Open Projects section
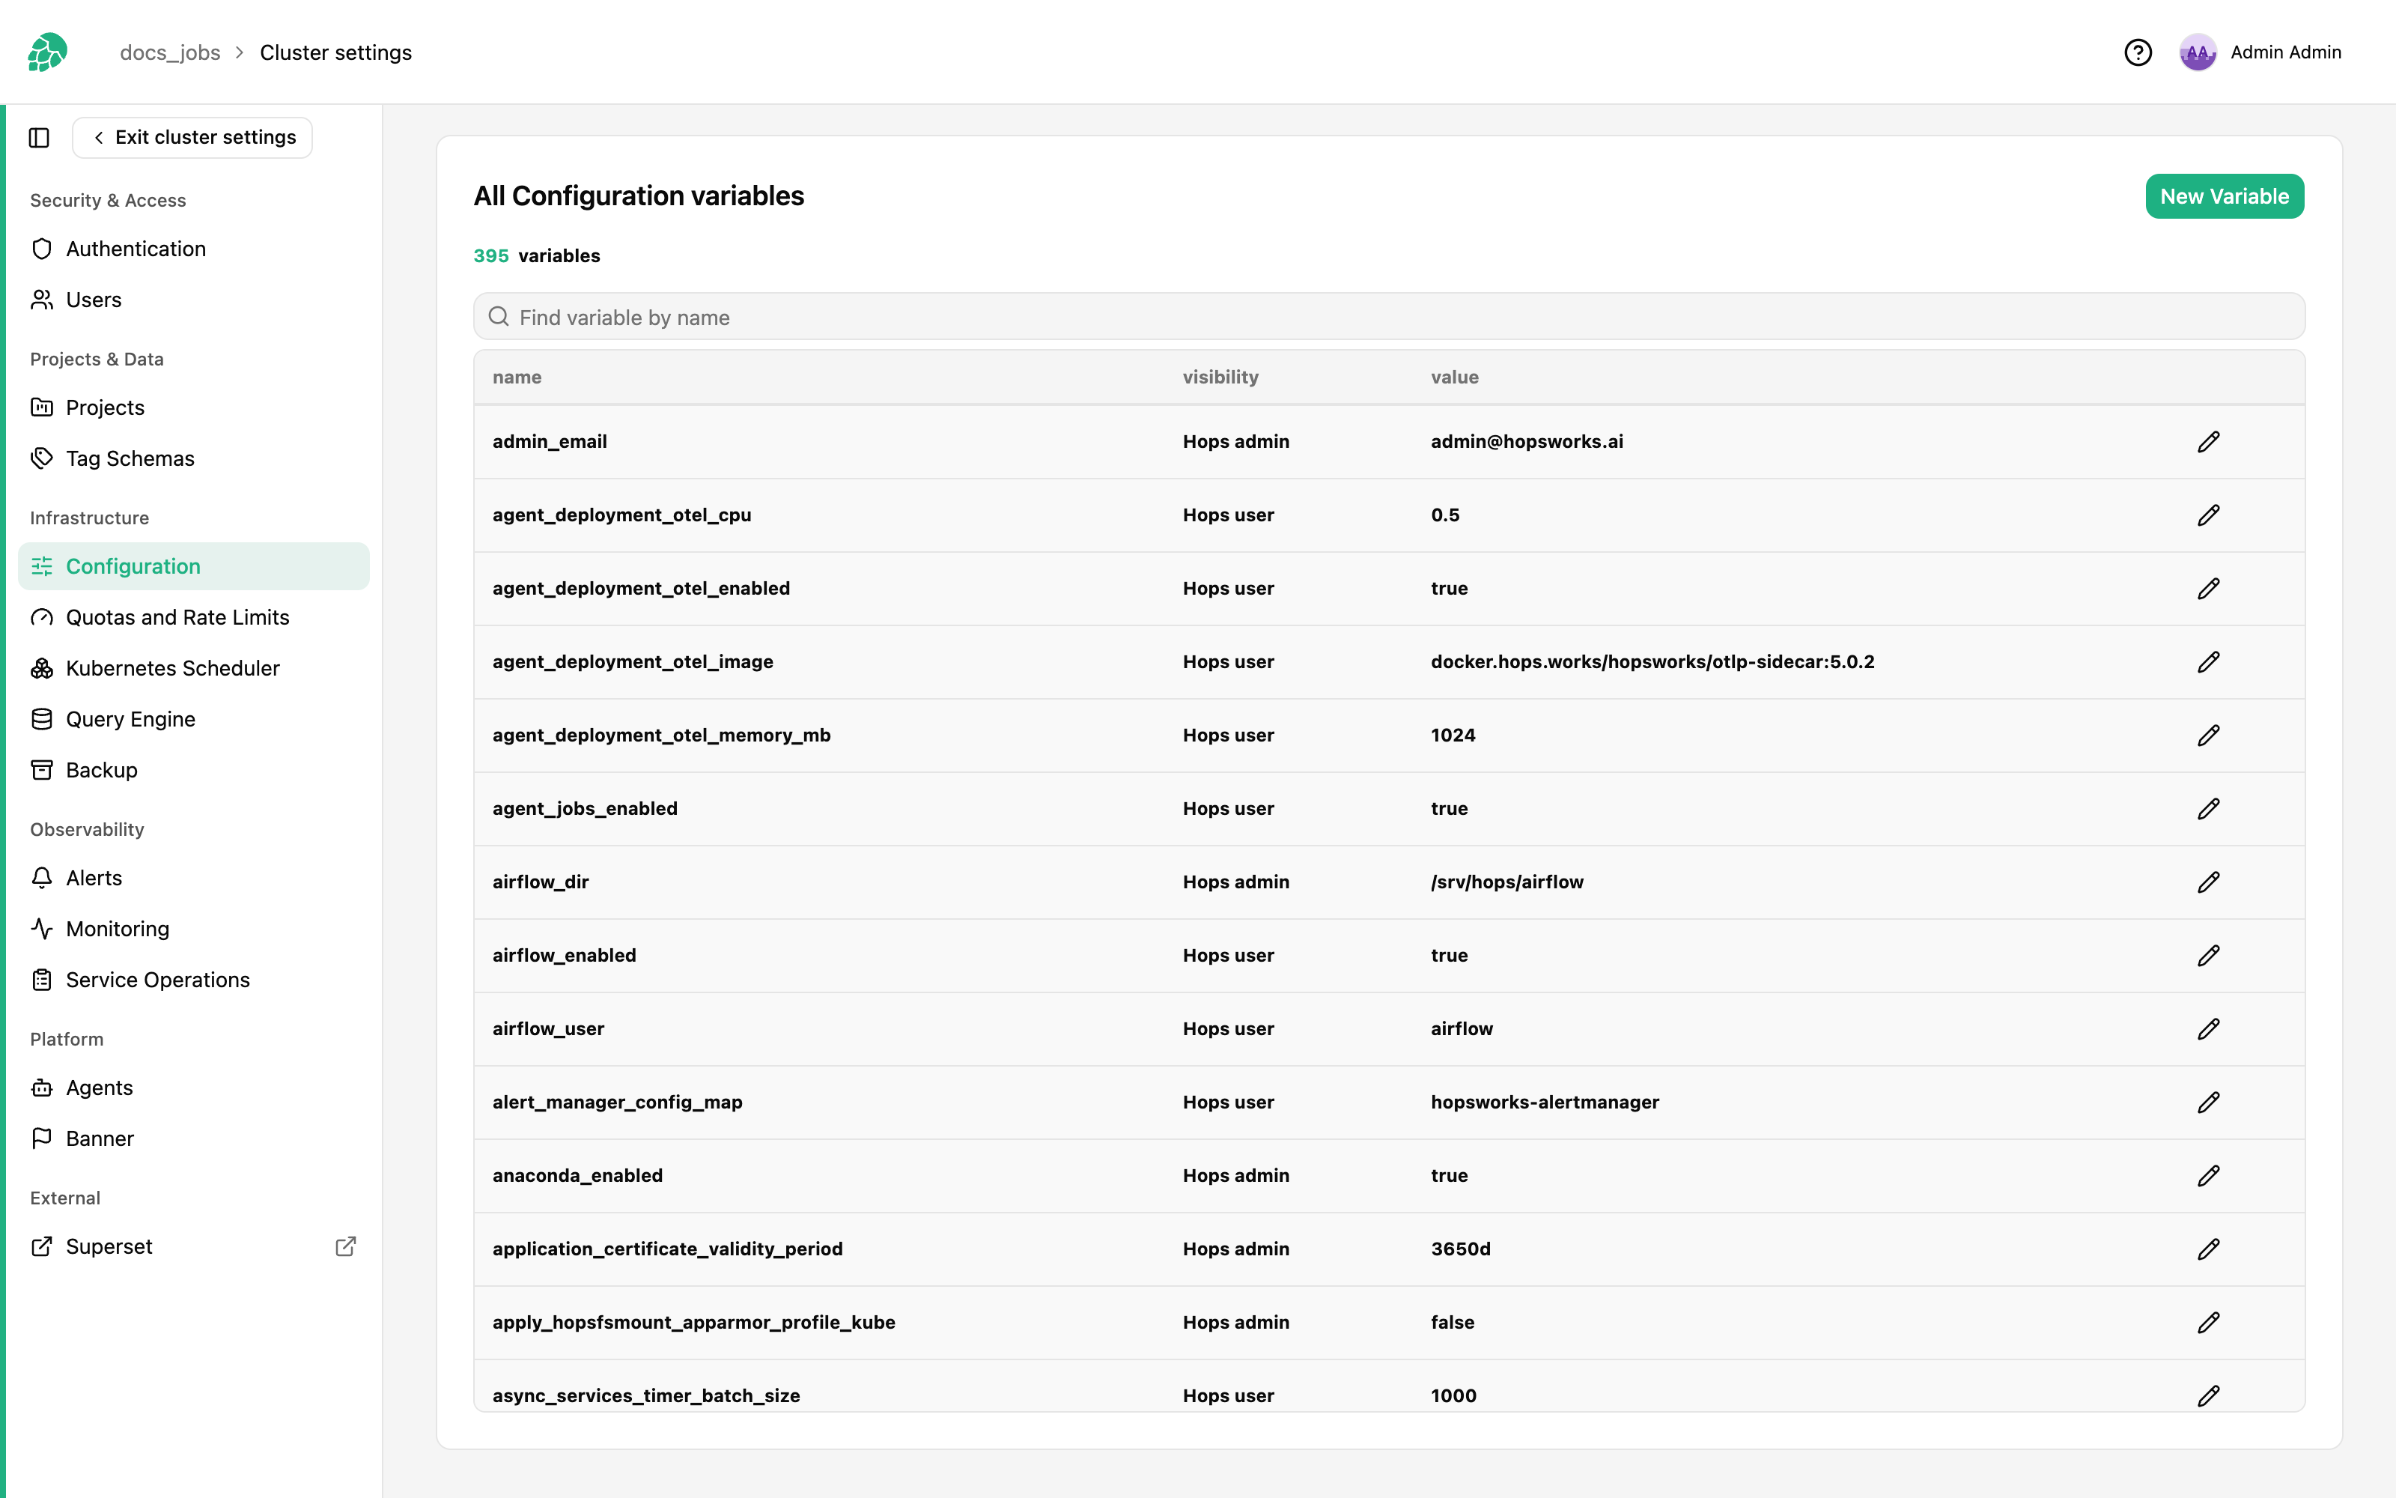This screenshot has height=1498, width=2396. (194, 407)
